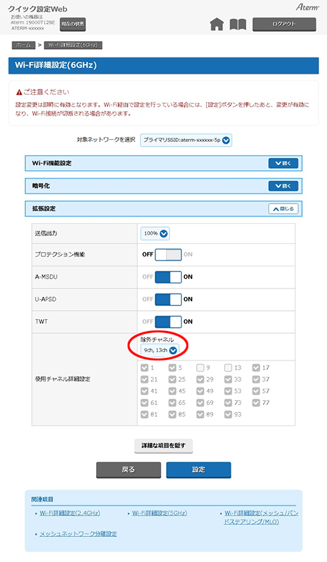Toggle the A-MSDU switch
This screenshot has width=327, height=562.
(x=168, y=277)
